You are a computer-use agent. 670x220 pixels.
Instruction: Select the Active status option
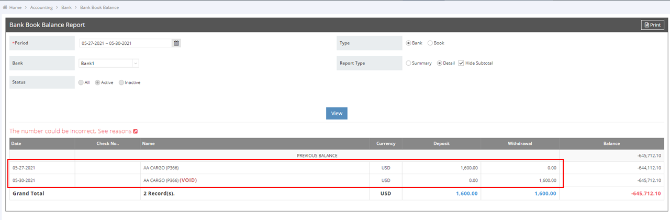(x=97, y=82)
